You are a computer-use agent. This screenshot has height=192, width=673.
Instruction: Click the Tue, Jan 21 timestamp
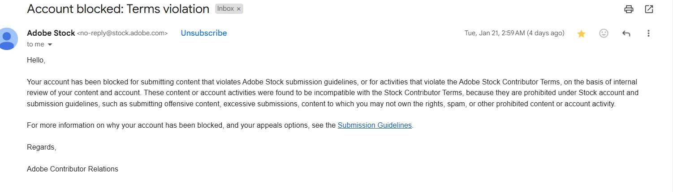pos(514,33)
